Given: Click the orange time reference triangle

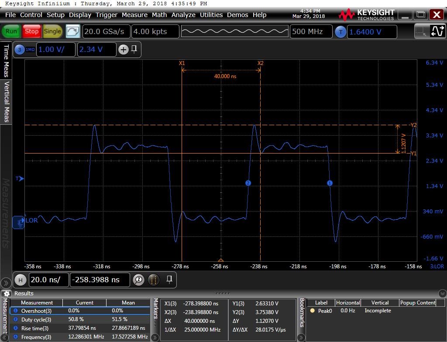Looking at the screenshot, I should (x=220, y=260).
